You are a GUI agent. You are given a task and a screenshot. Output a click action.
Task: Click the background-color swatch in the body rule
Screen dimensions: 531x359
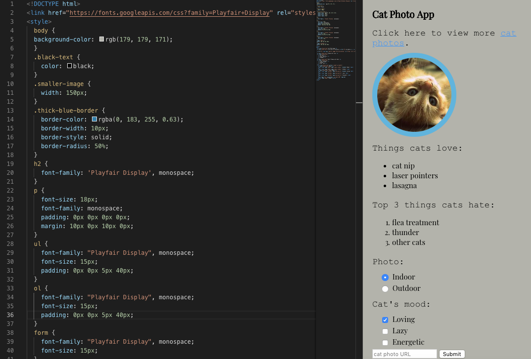click(101, 39)
